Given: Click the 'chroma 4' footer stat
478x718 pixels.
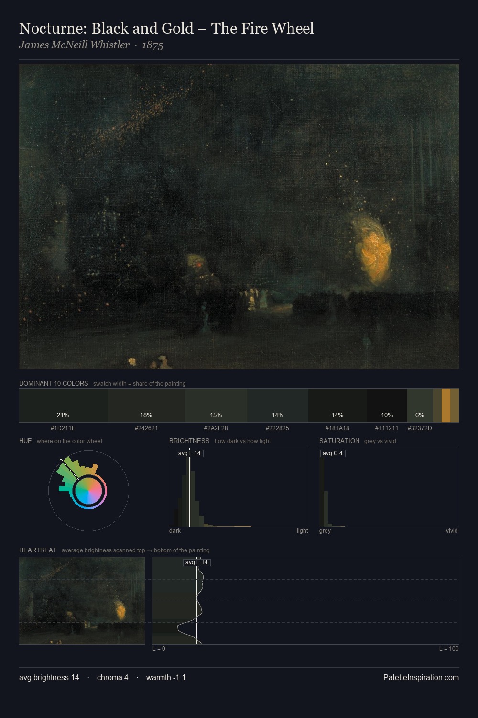Looking at the screenshot, I should (x=112, y=677).
